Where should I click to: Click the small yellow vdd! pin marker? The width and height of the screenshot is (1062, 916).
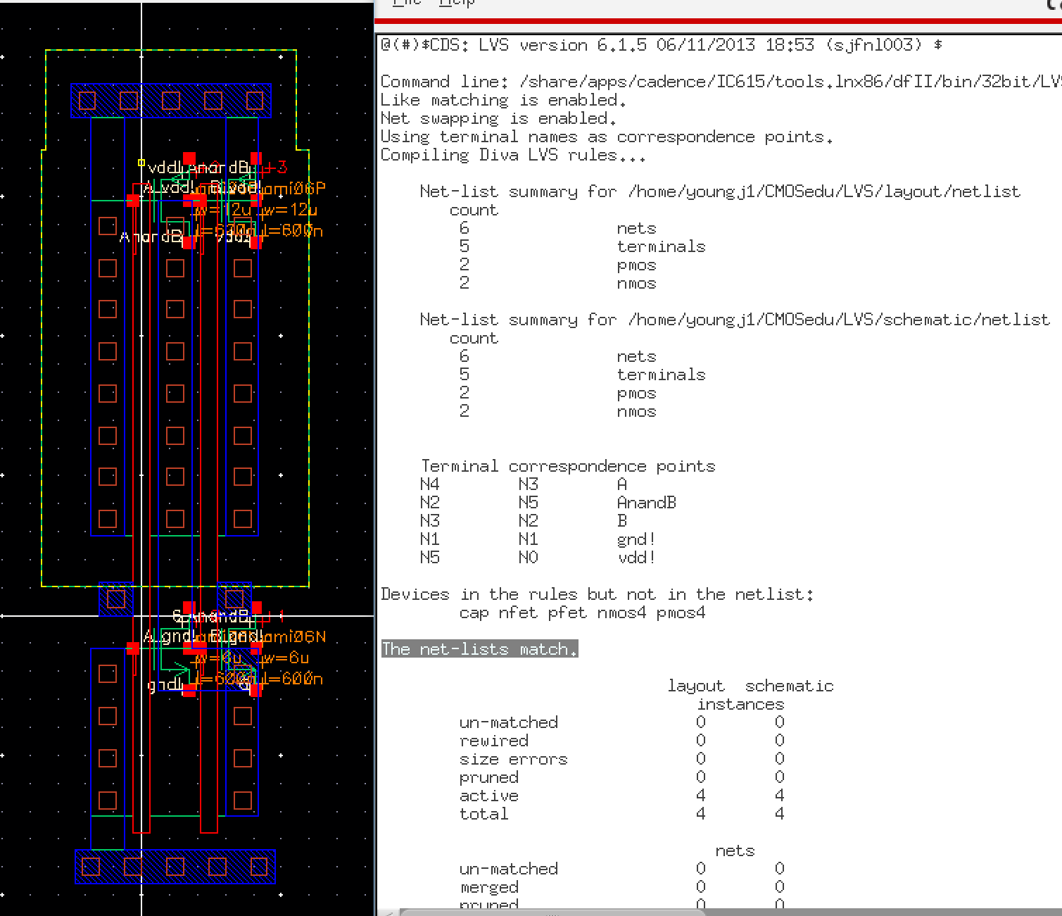(x=141, y=163)
